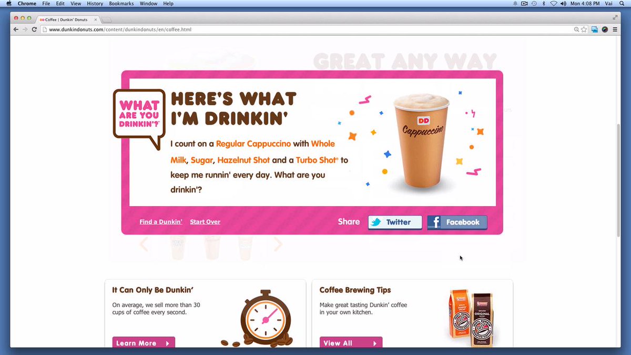Image resolution: width=631 pixels, height=355 pixels.
Task: Click the View All button
Action: tap(351, 342)
